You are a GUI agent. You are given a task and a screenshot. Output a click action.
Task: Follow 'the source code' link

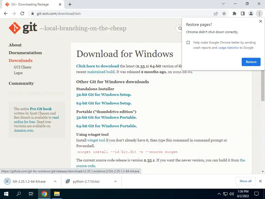pos(160,163)
